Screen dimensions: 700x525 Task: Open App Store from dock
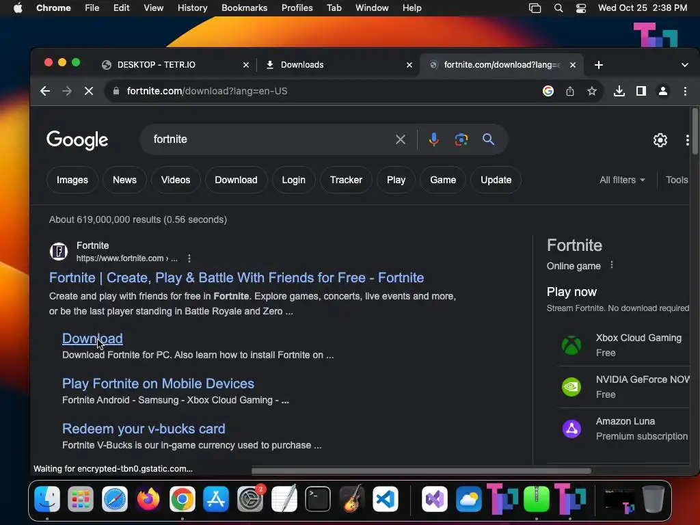(x=216, y=499)
